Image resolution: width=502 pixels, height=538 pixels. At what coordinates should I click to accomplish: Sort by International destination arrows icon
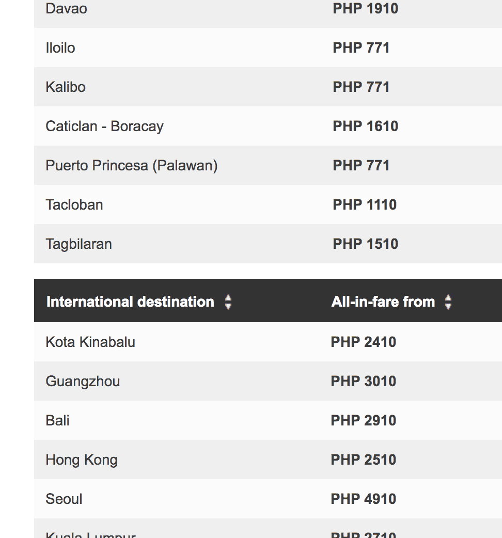click(228, 302)
